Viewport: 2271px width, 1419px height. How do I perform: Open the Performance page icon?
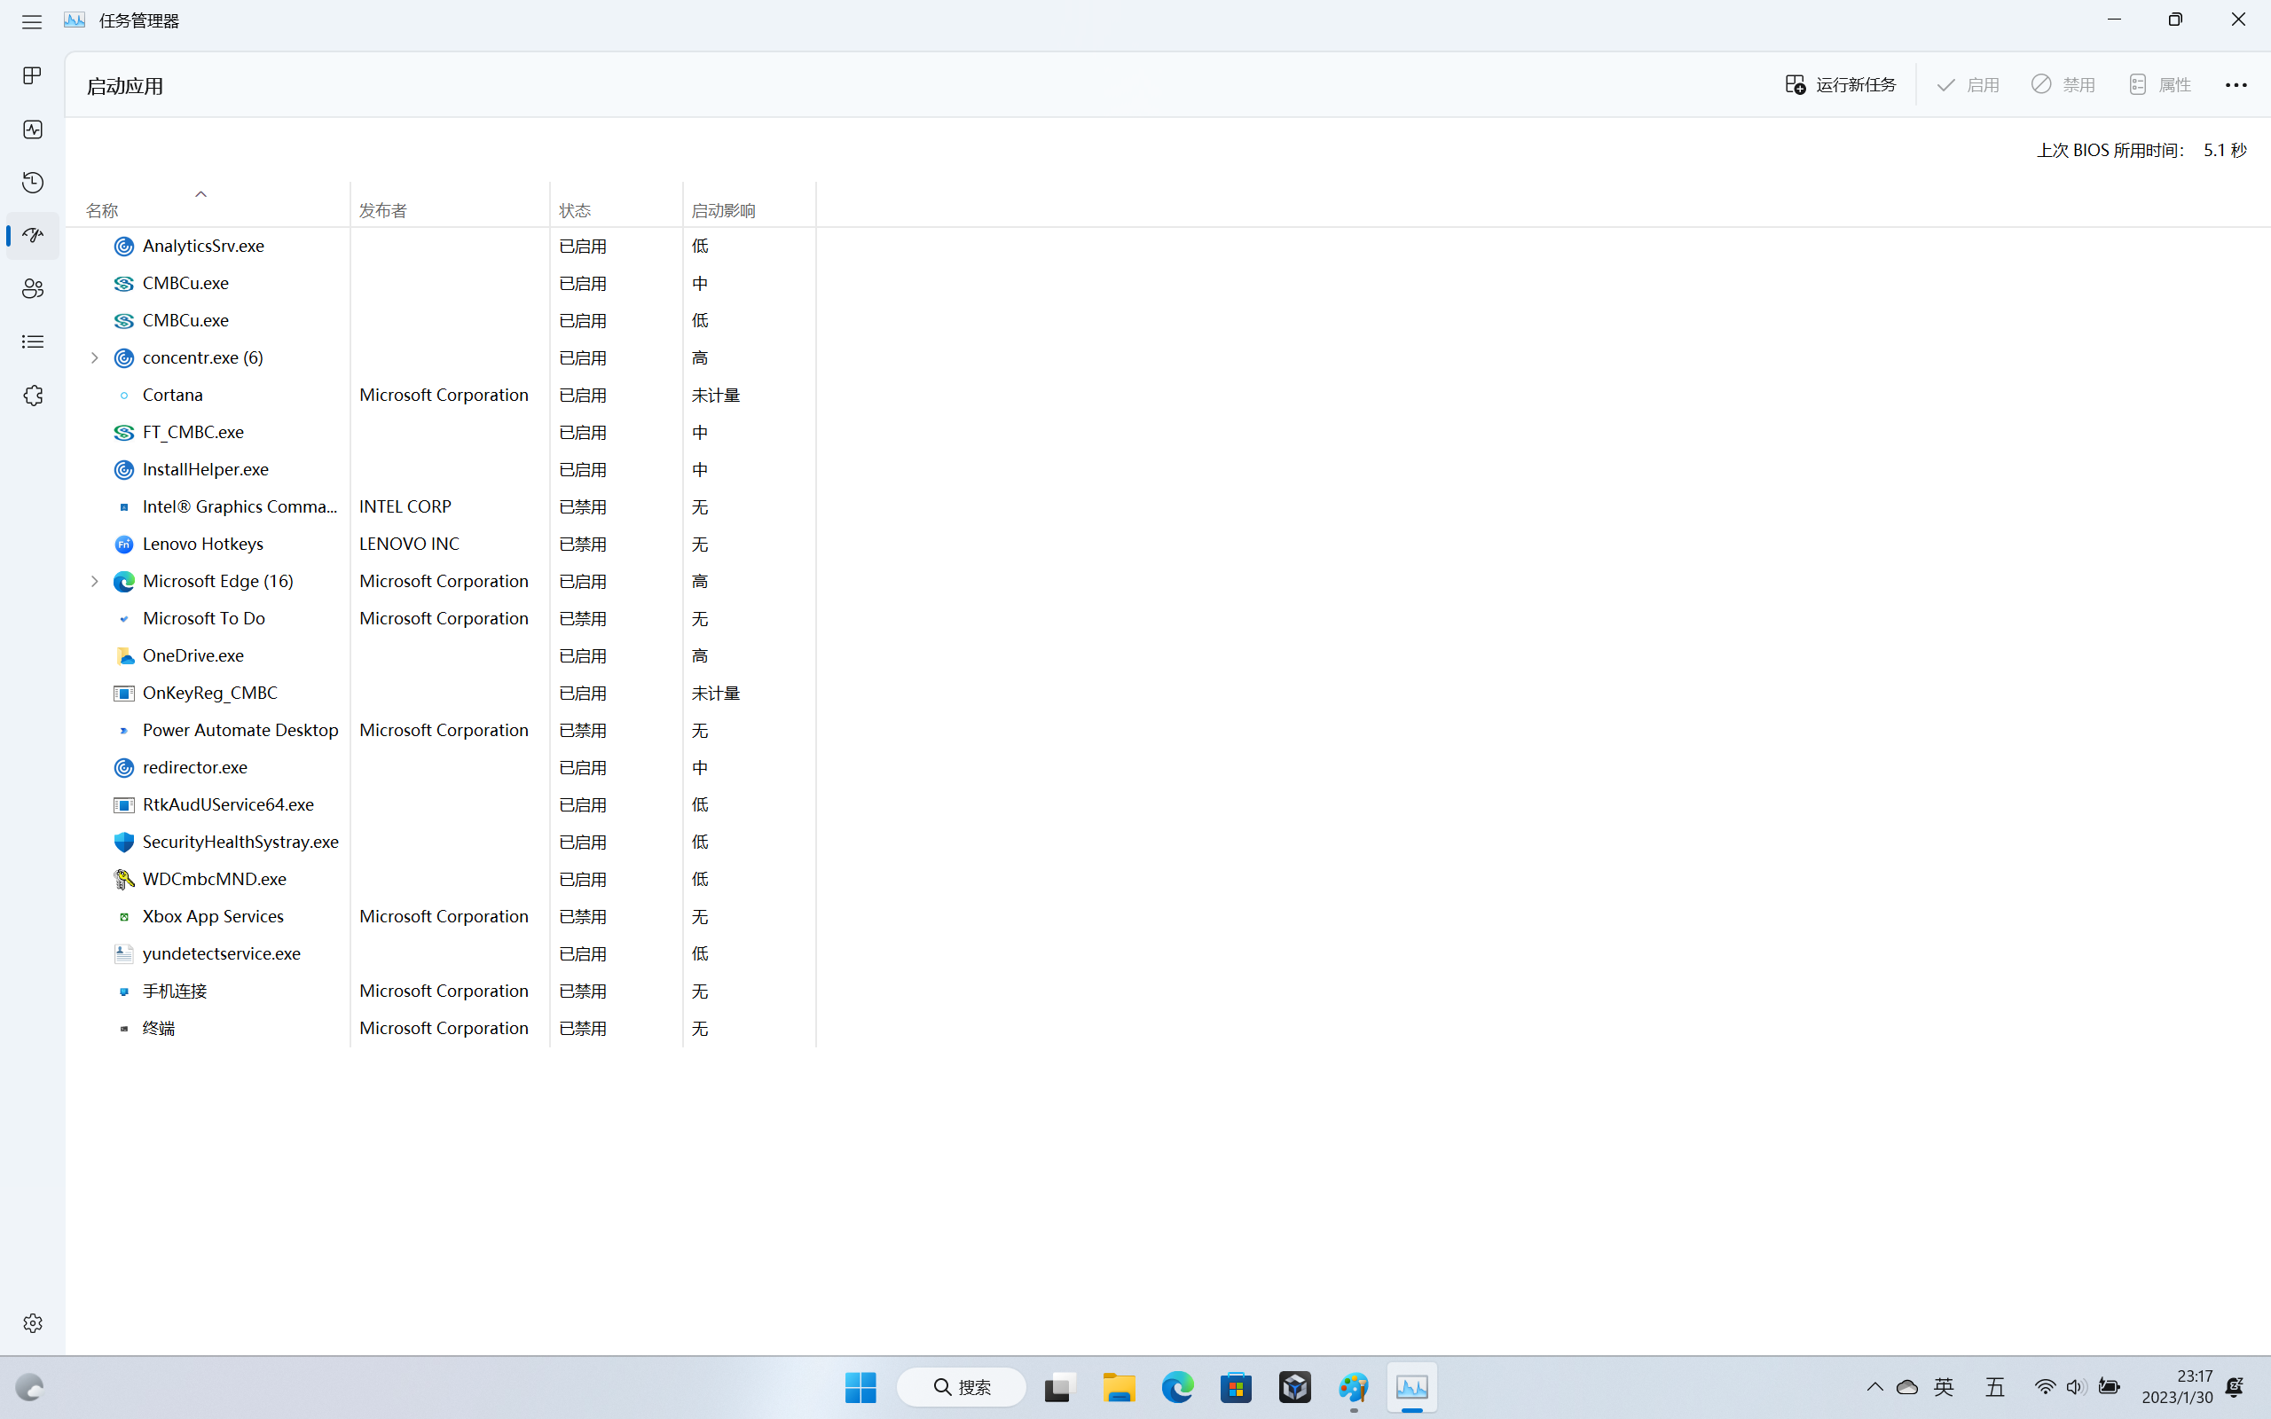pyautogui.click(x=33, y=129)
